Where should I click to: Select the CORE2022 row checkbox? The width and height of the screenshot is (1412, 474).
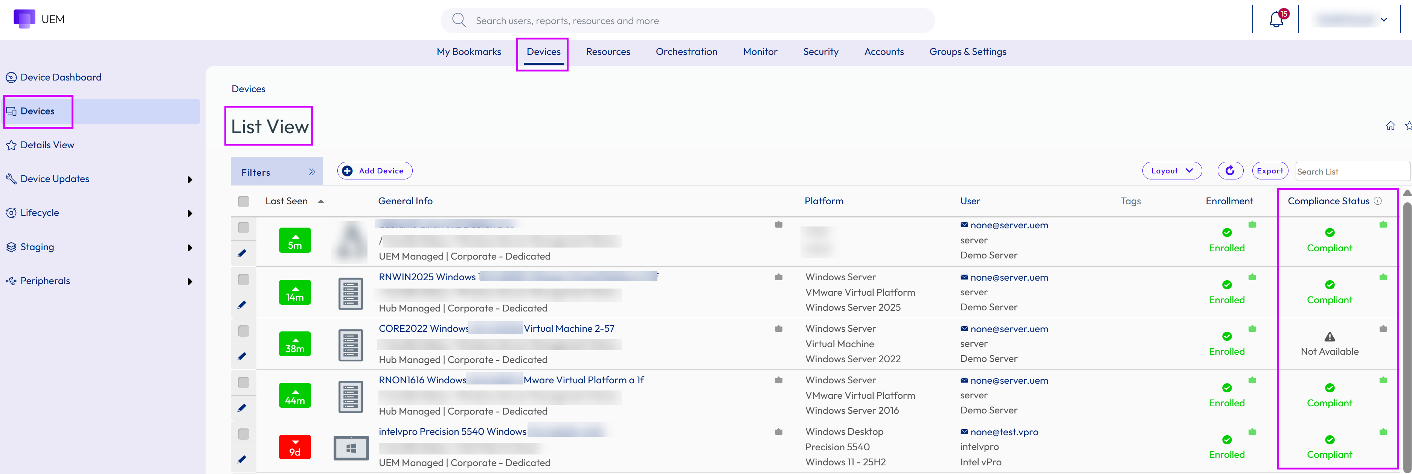pyautogui.click(x=243, y=331)
